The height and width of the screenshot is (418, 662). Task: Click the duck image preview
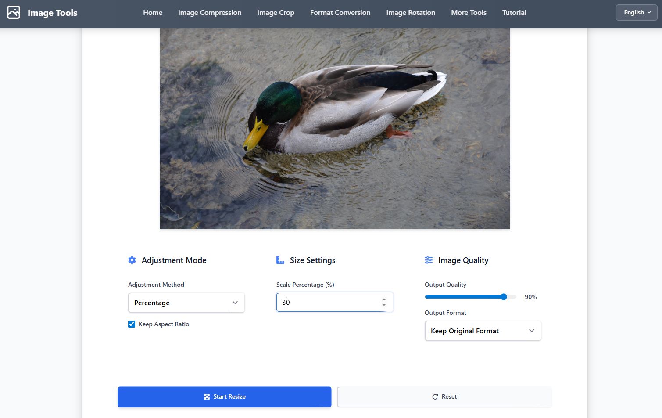[335, 129]
